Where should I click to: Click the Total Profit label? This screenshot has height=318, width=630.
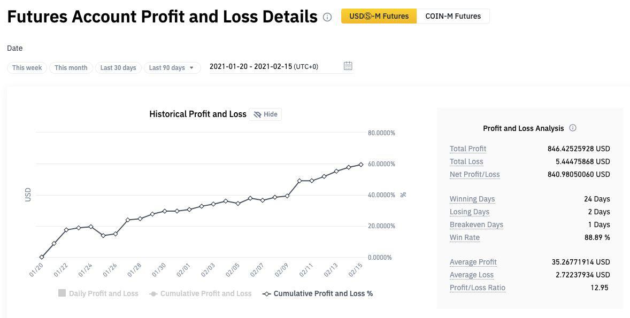pos(468,149)
